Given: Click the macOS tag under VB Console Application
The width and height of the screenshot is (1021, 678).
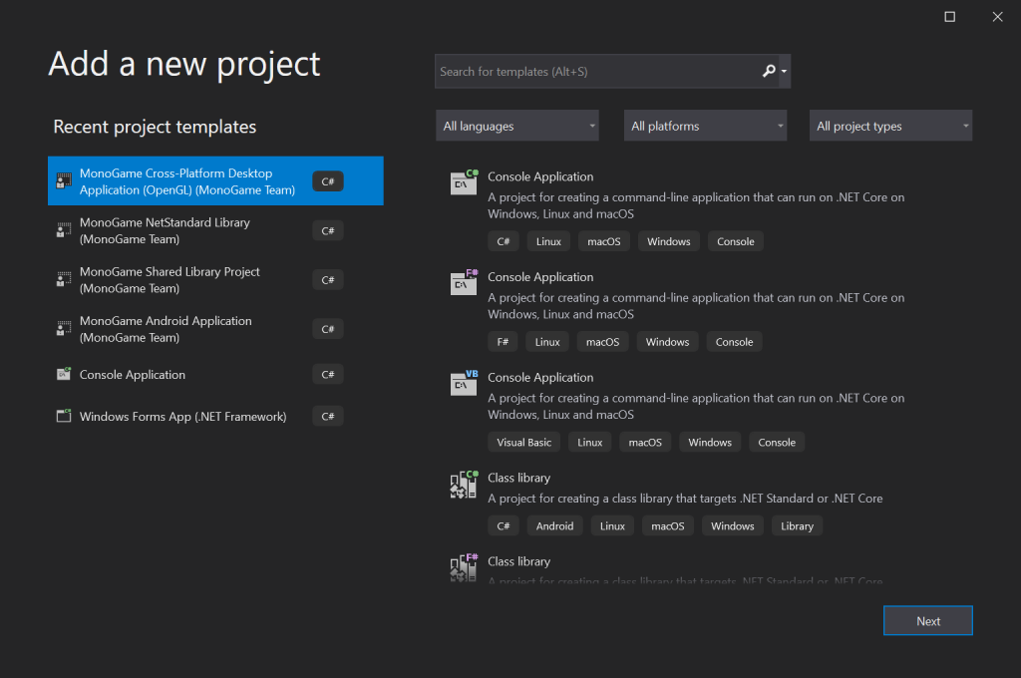Looking at the screenshot, I should tap(645, 443).
